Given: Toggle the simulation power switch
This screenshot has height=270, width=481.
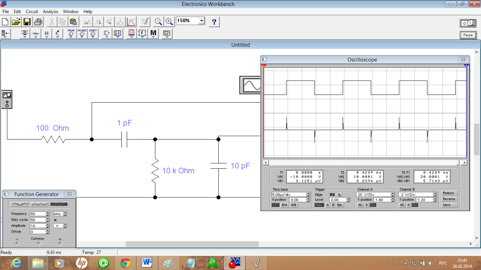Looking at the screenshot, I should (467, 23).
